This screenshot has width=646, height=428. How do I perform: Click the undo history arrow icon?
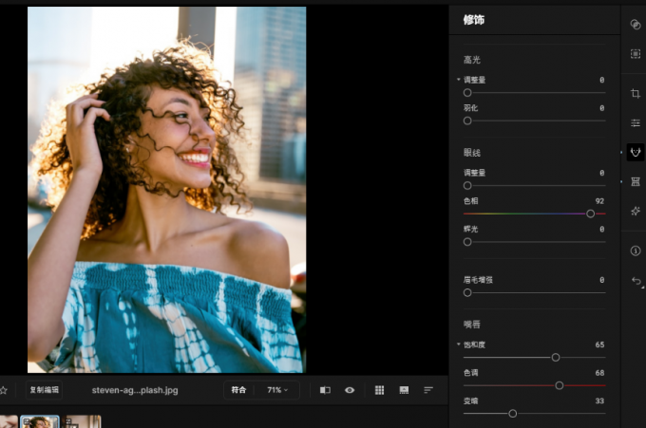coord(636,281)
